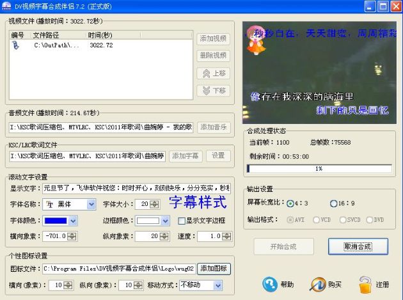403x300 pixels.
Task: Select the 4:3 aspect ratio option
Action: click(290, 203)
